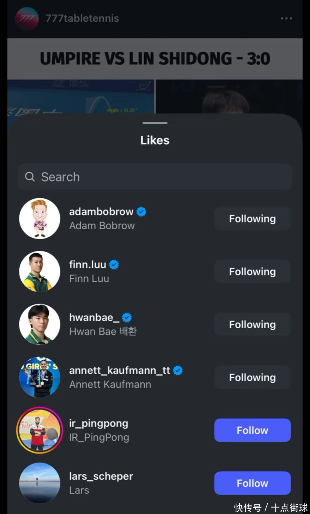310x514 pixels.
Task: Click the verified badge beside finn.luu
Action: point(114,265)
